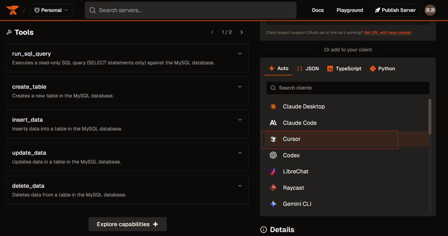Click run_sql_query description text

click(x=113, y=63)
